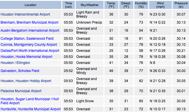Open Houston Hobby Airport link
Viewport: 189px width, 112px height.
click(x=26, y=81)
